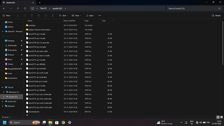Expand Windows (C:) tree node
Screen dimensions: 224x126
tap(4, 92)
